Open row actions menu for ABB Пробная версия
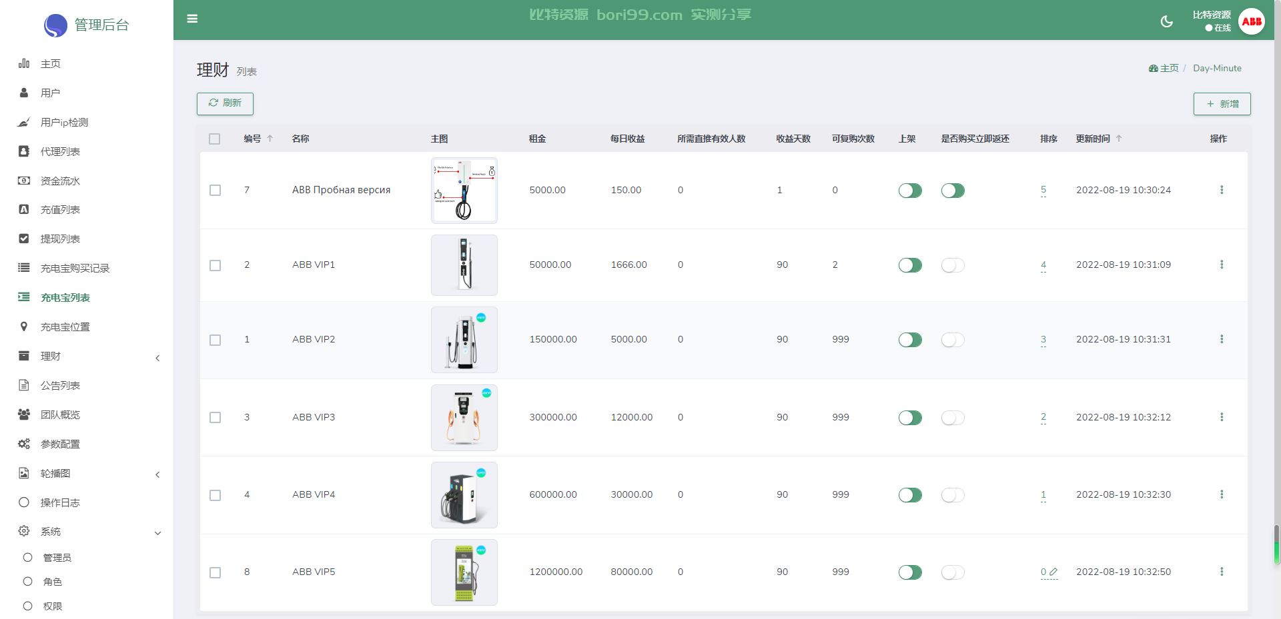Image resolution: width=1281 pixels, height=619 pixels. pyautogui.click(x=1222, y=190)
